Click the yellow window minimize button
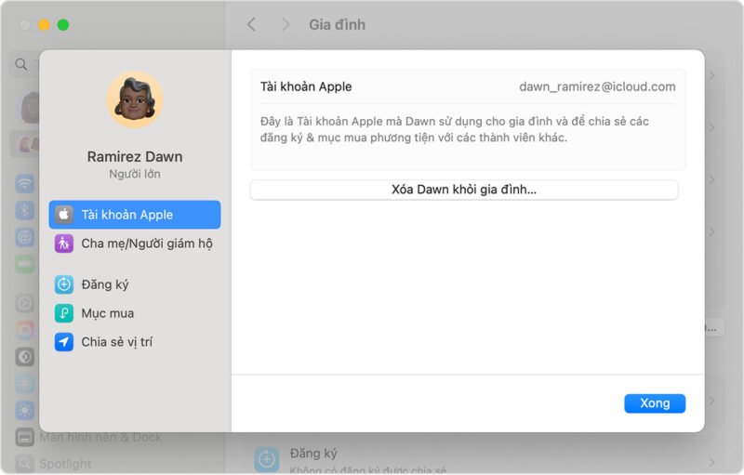 [x=44, y=25]
